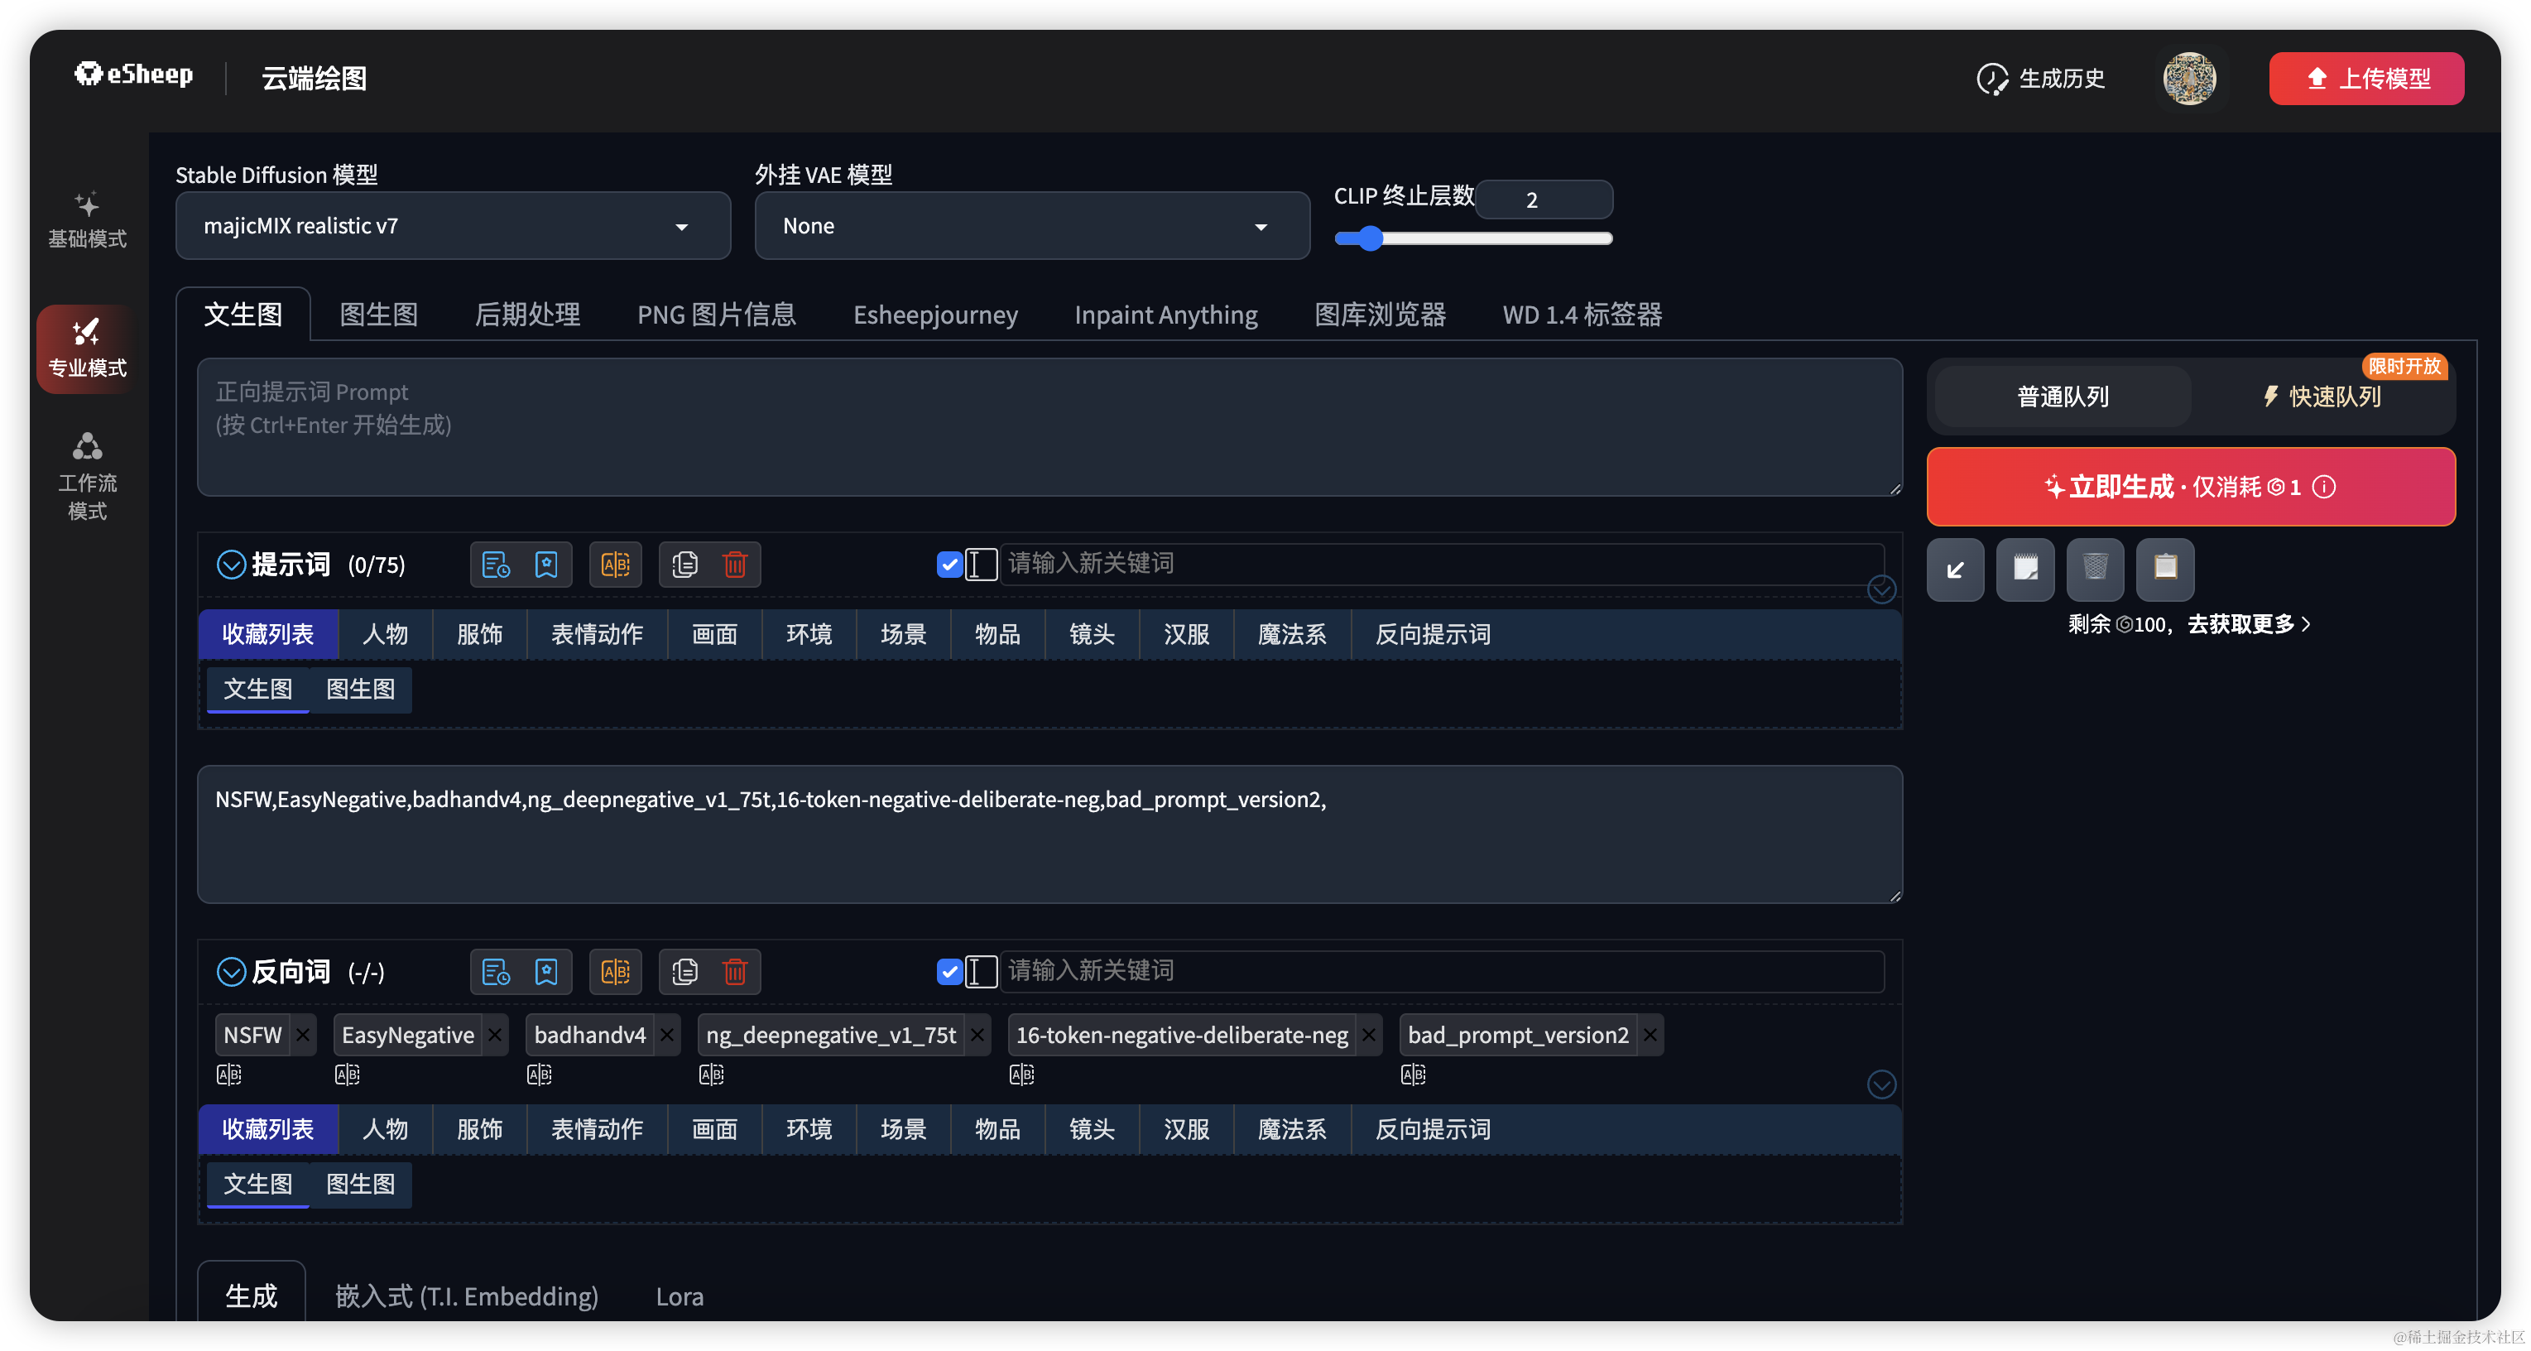This screenshot has width=2531, height=1351.
Task: Open the 后期处理 tab
Action: coord(527,315)
